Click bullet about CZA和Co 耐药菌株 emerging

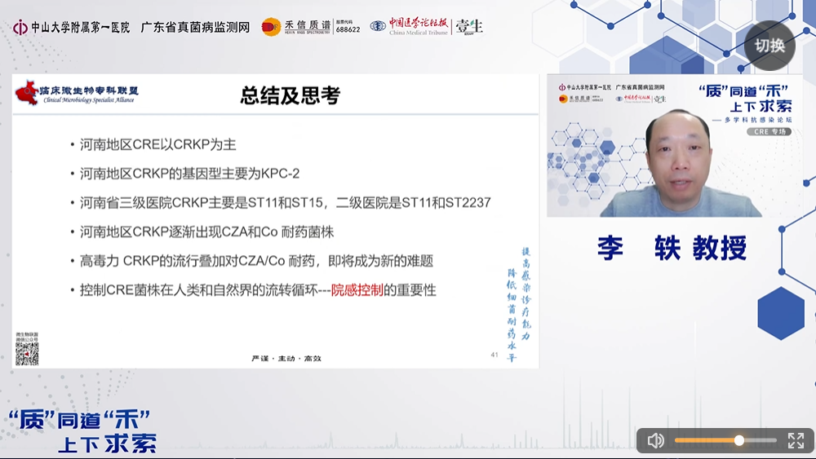tap(206, 232)
